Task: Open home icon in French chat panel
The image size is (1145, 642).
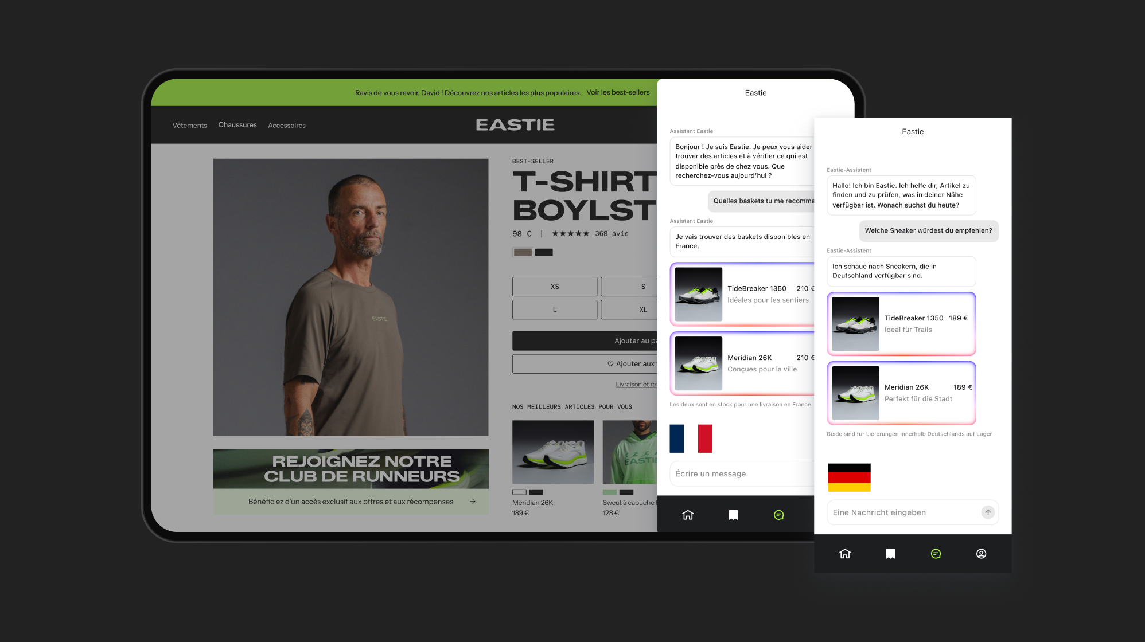Action: click(x=688, y=515)
